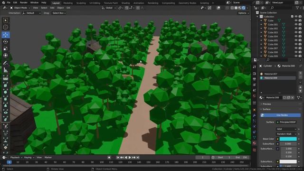
Task: Select the Cursor tool in the toolbar
Action: tap(5, 27)
